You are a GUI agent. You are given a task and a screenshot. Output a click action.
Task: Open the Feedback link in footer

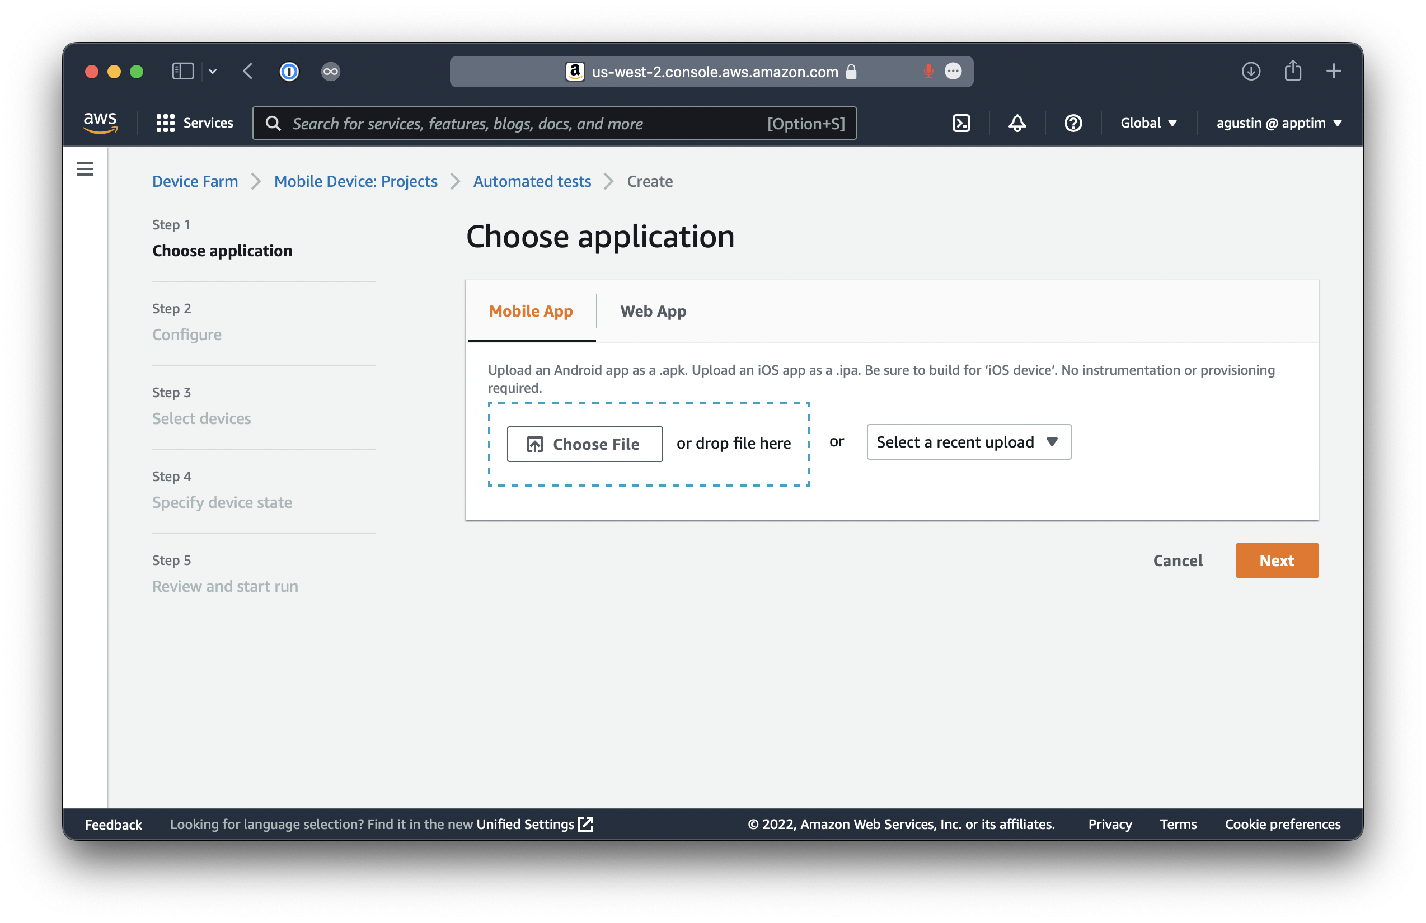113,823
